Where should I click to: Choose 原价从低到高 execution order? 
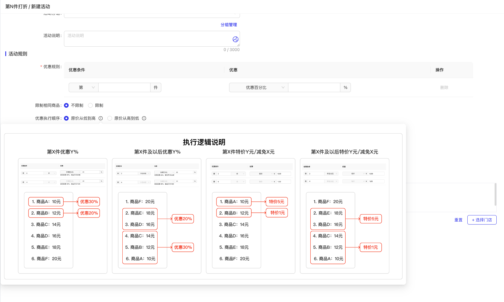pos(67,118)
